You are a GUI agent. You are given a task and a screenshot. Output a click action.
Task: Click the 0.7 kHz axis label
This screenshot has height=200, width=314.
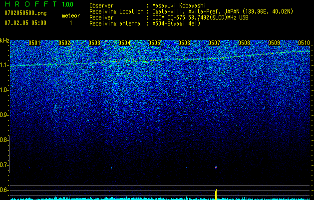tap(4, 165)
